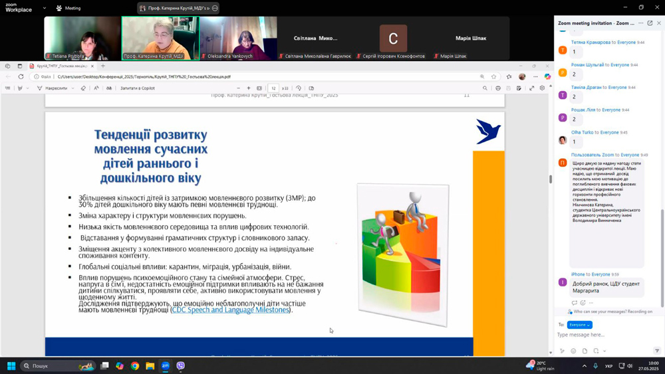Add reaction to the last chat message
The height and width of the screenshot is (374, 665).
click(575, 303)
